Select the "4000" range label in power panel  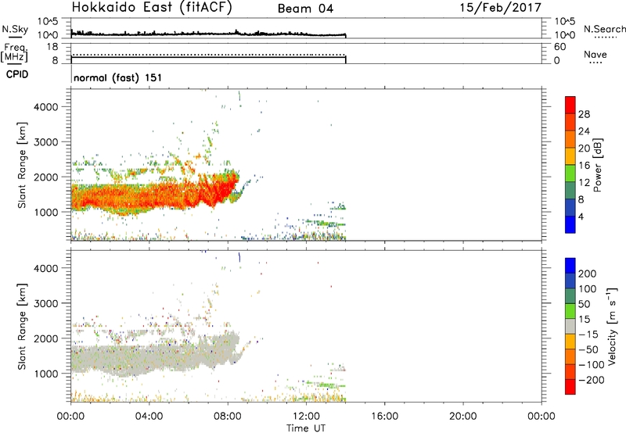click(46, 107)
